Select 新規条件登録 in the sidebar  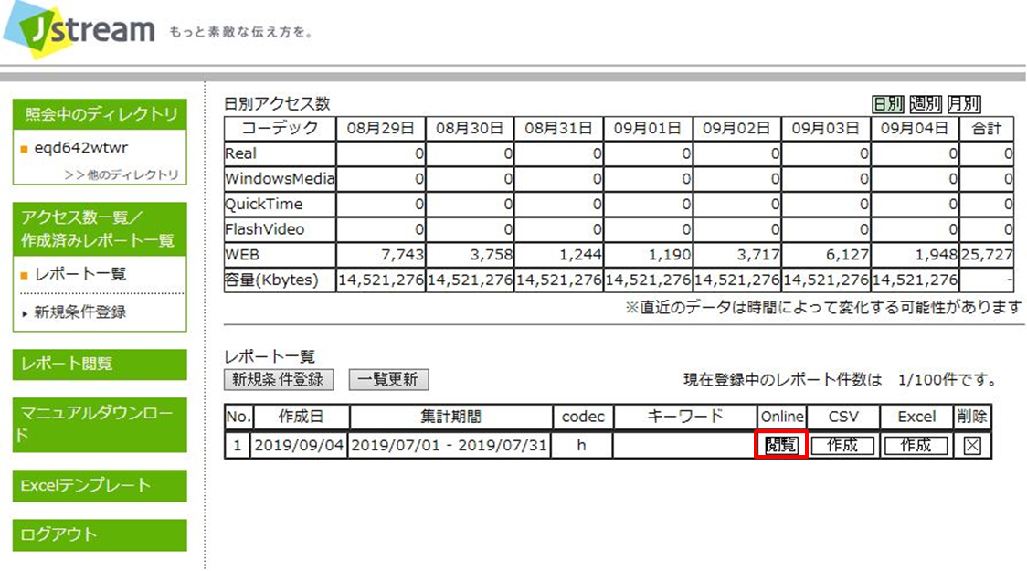pyautogui.click(x=79, y=312)
